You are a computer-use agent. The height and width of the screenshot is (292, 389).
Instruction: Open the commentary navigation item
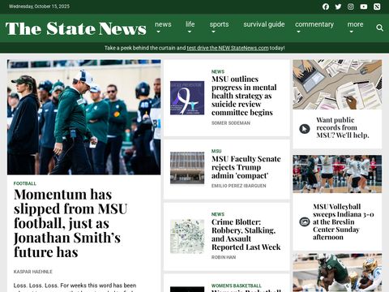click(x=314, y=24)
